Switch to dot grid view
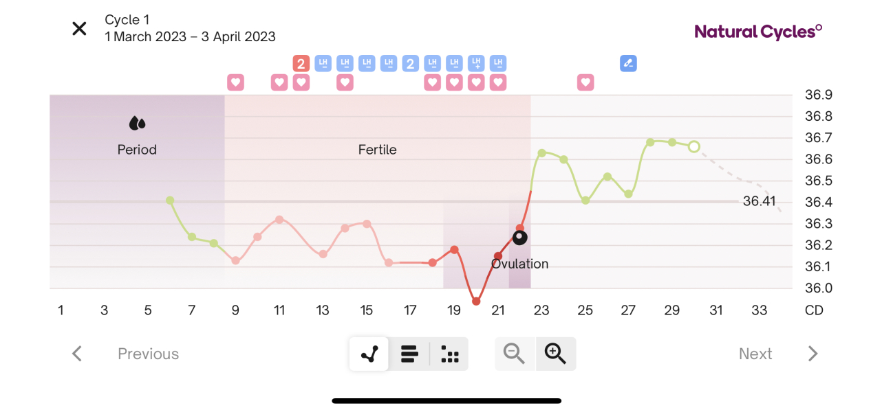 449,354
